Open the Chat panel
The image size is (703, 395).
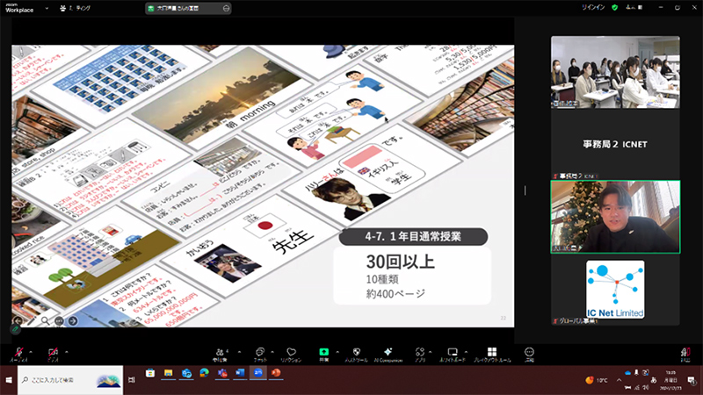[x=260, y=355]
